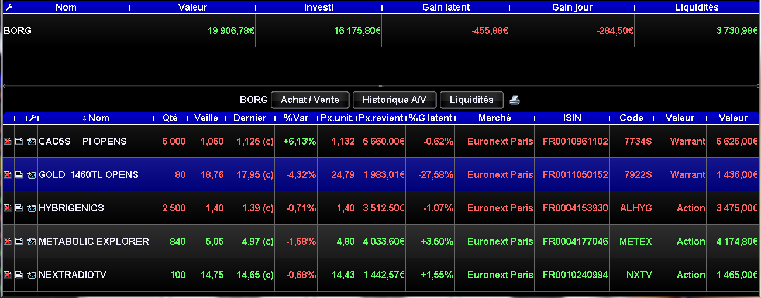Show the chart icon for CAC5S PI OPENS
Image resolution: width=761 pixels, height=298 pixels.
pyautogui.click(x=32, y=141)
